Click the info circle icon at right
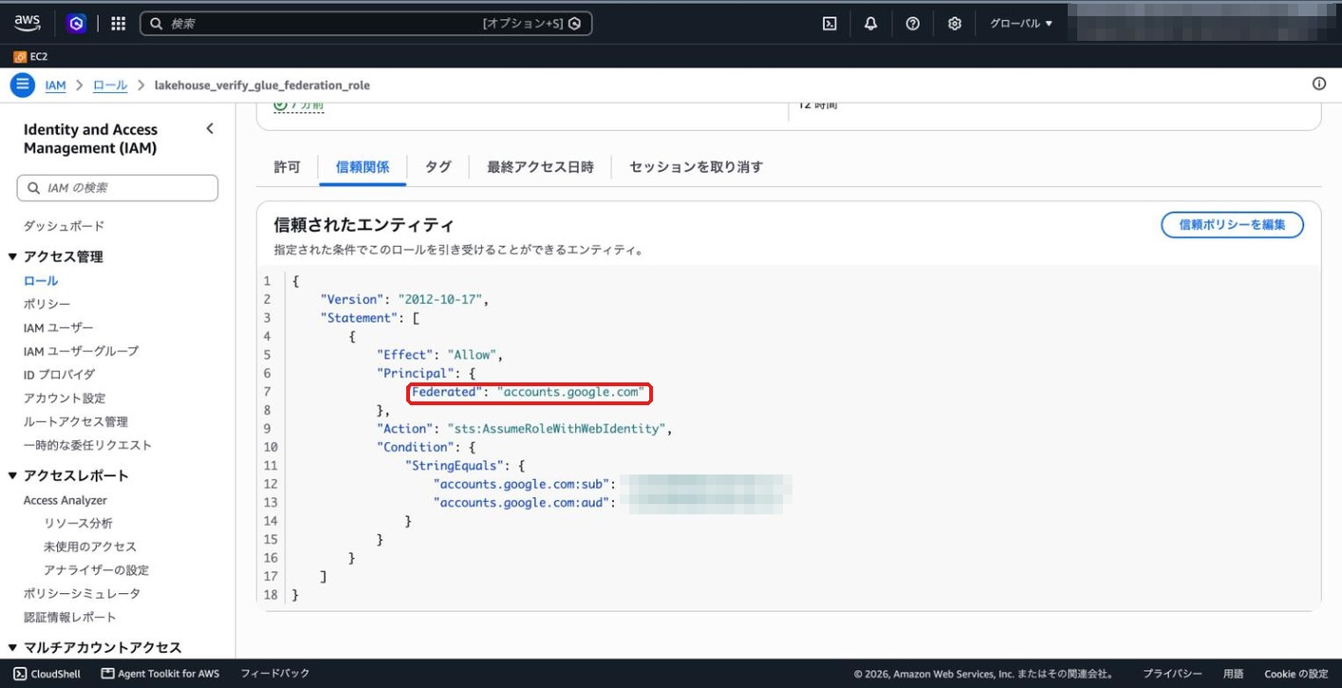The height and width of the screenshot is (688, 1342). click(x=1319, y=84)
